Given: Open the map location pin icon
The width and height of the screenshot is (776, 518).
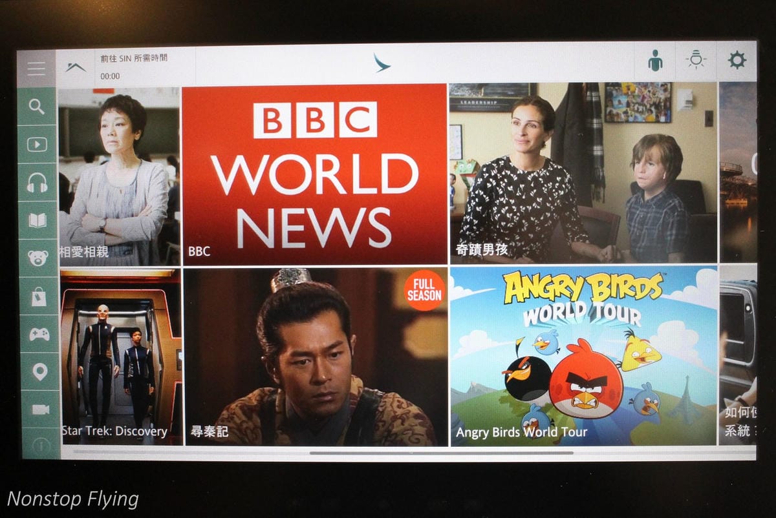Looking at the screenshot, I should pos(39,372).
